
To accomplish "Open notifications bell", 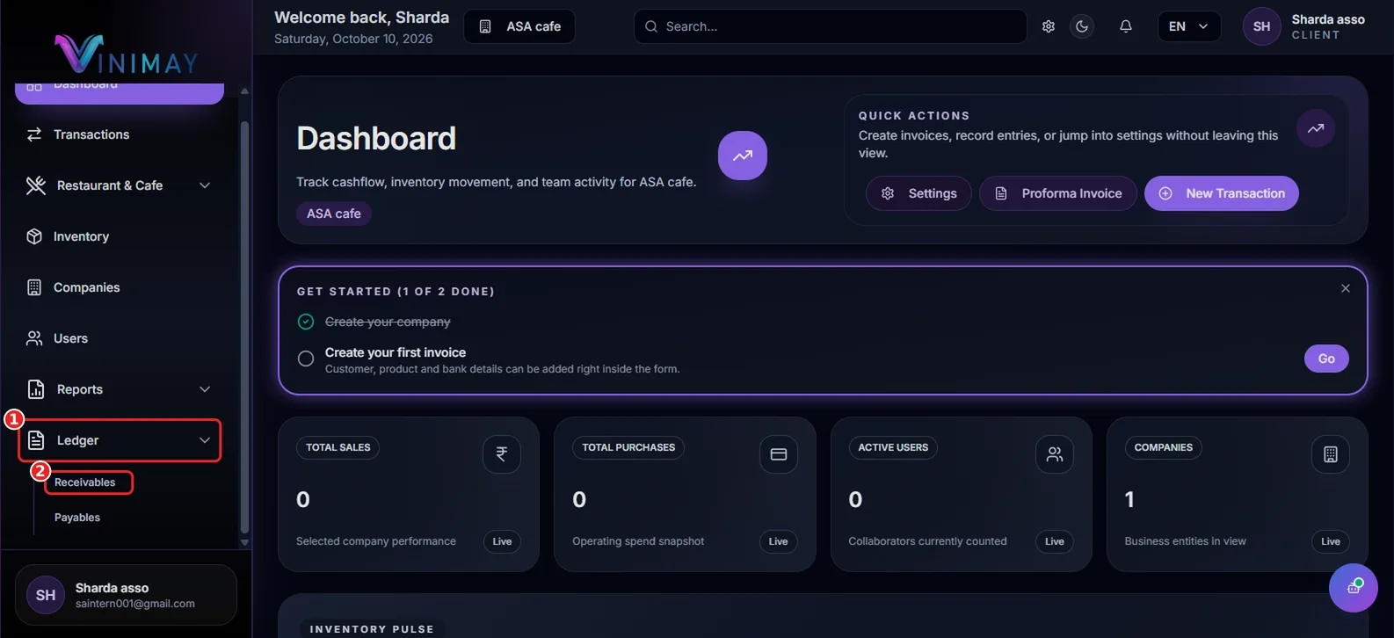I will point(1125,26).
